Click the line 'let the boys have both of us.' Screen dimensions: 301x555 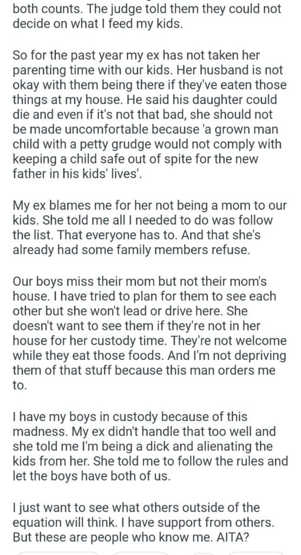tap(91, 476)
